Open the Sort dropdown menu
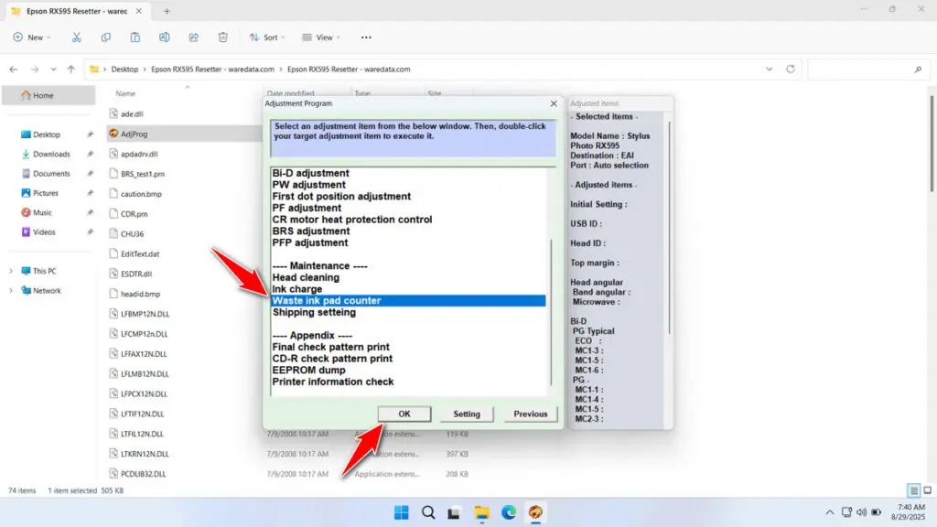Screen dimensions: 937x527 (x=267, y=37)
